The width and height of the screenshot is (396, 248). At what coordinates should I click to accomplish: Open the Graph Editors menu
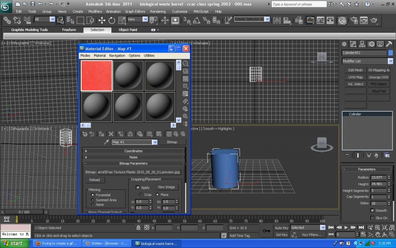(x=135, y=11)
